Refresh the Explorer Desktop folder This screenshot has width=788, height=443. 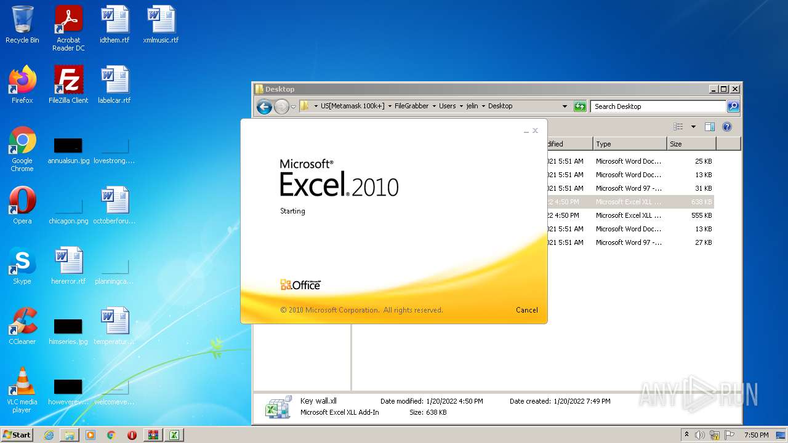coord(580,106)
